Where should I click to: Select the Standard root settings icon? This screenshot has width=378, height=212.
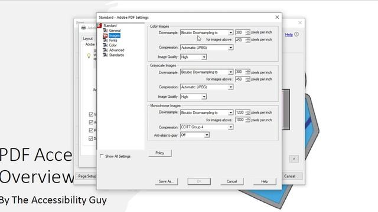click(x=99, y=25)
